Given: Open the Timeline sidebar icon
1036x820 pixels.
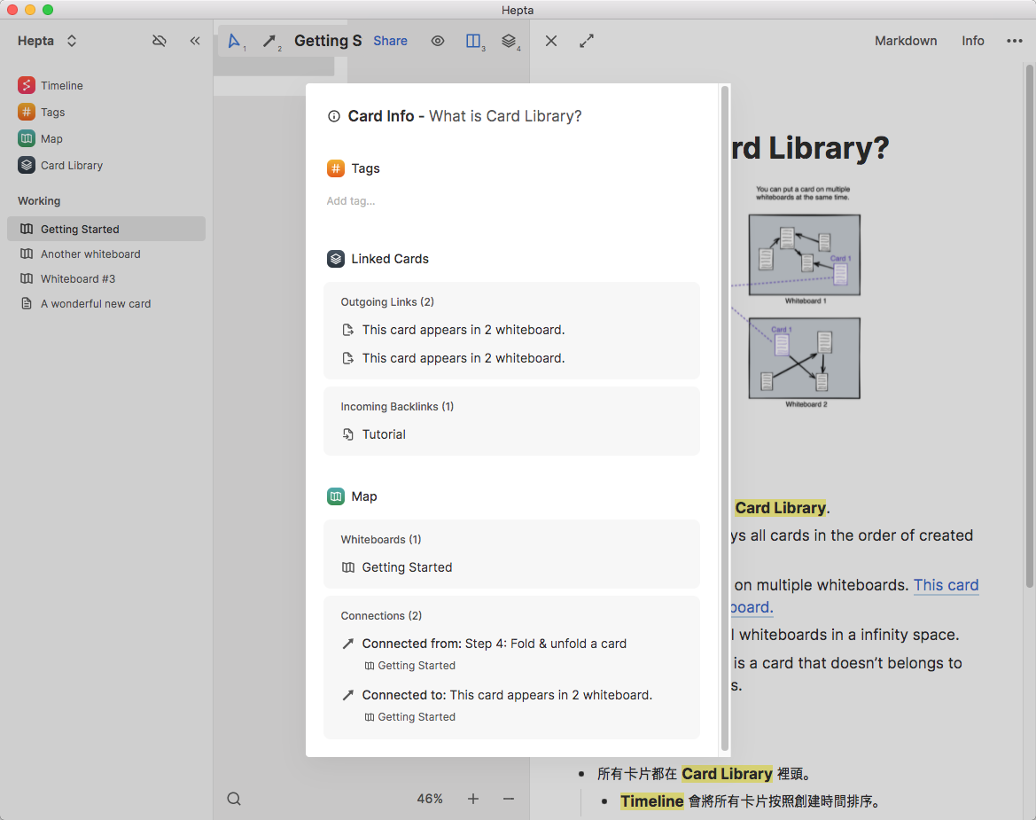Looking at the screenshot, I should coord(27,85).
